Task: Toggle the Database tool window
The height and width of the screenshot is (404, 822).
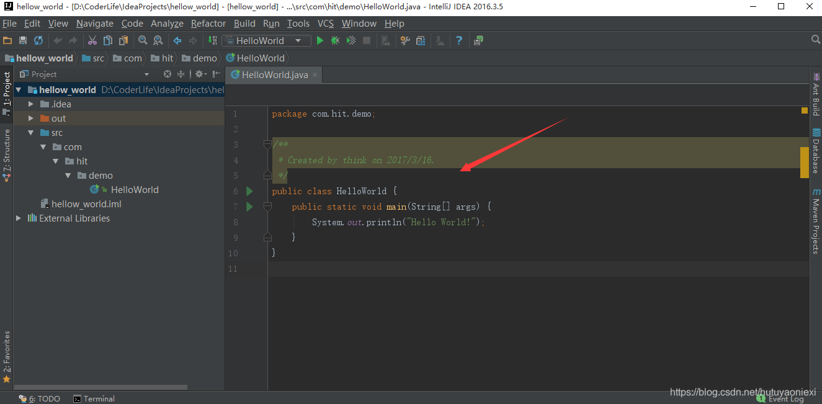Action: point(816,151)
